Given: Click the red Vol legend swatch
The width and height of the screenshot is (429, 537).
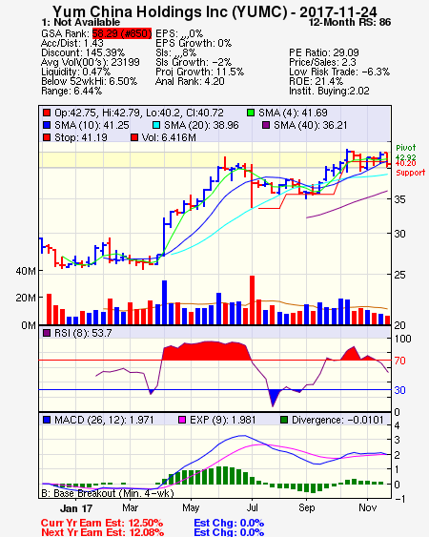Looking at the screenshot, I should coord(134,137).
